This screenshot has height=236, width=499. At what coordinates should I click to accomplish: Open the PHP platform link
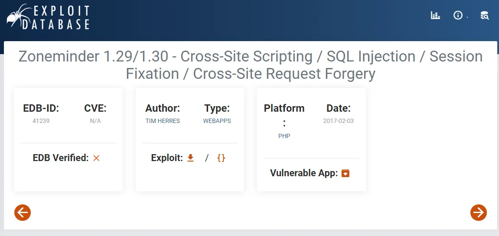(284, 136)
